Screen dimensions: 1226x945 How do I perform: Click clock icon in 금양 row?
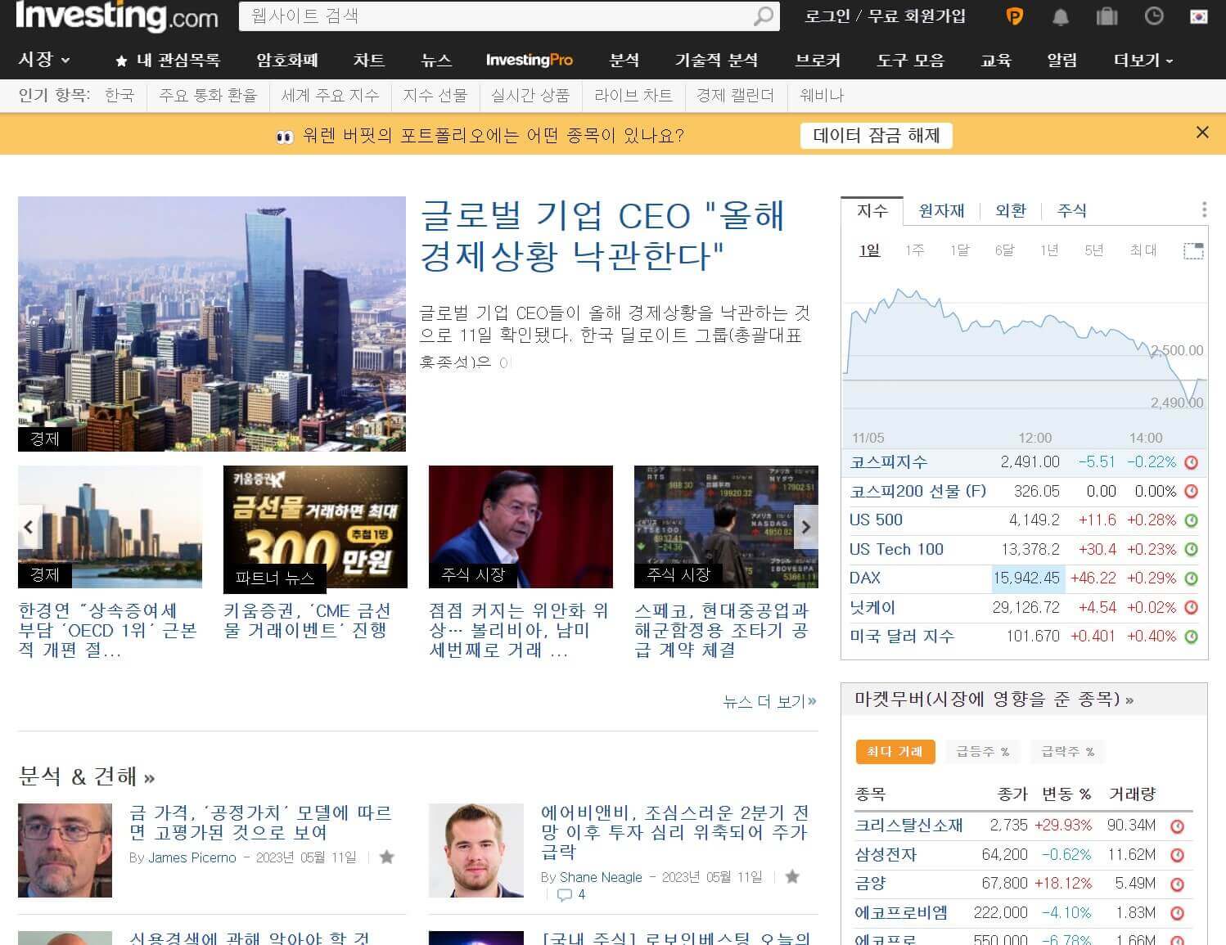[1178, 884]
